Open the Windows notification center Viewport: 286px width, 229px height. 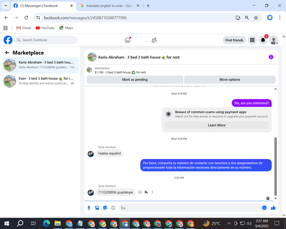point(277,223)
